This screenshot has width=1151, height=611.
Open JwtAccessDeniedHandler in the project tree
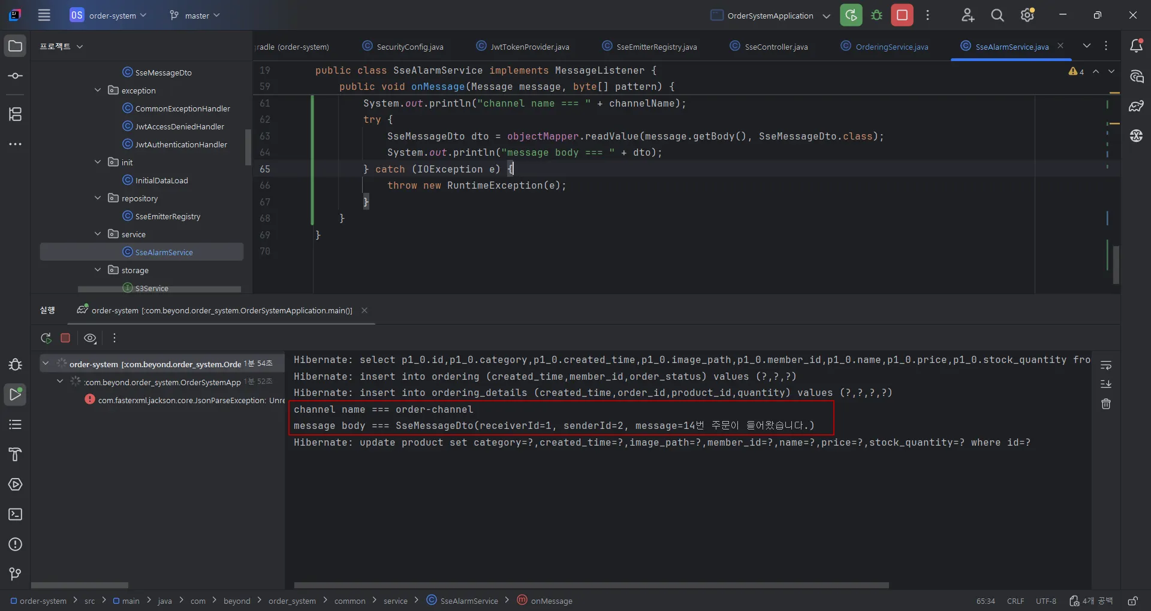coord(173,126)
